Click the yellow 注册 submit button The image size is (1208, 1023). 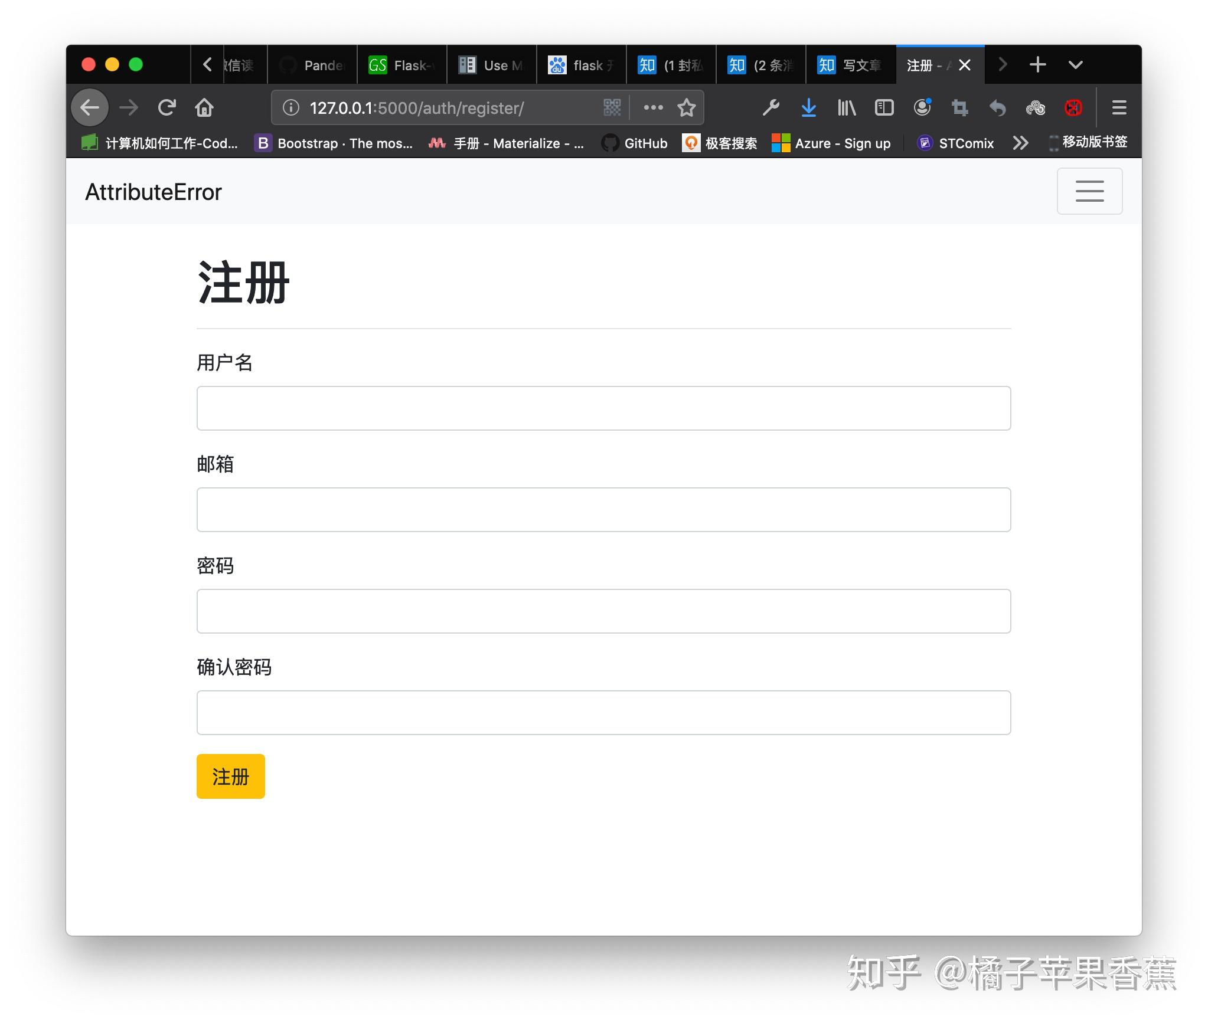[x=230, y=776]
